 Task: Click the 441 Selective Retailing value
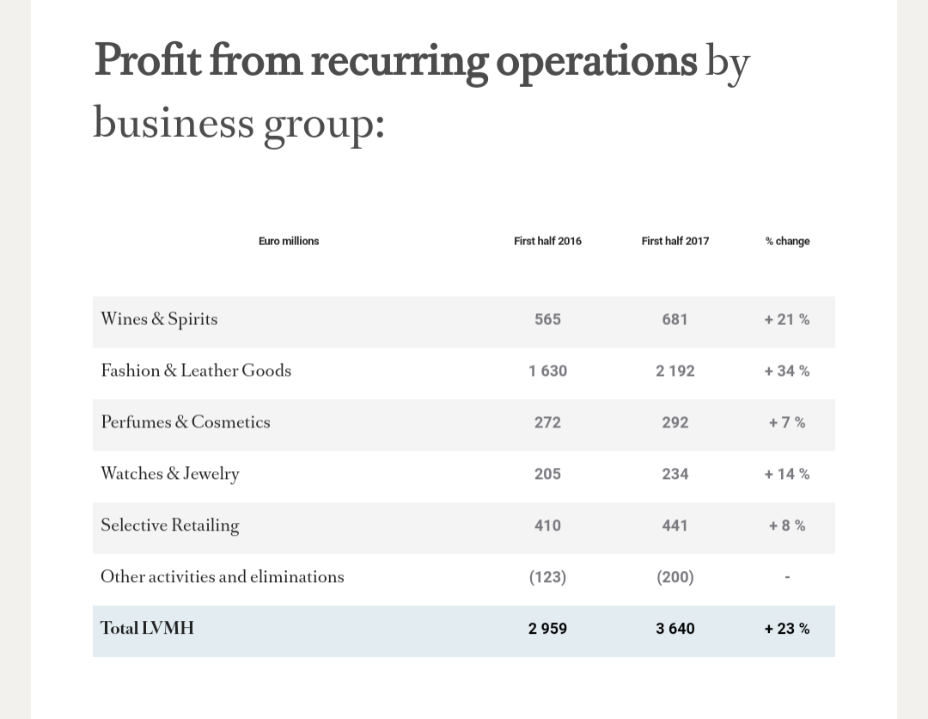(x=675, y=525)
